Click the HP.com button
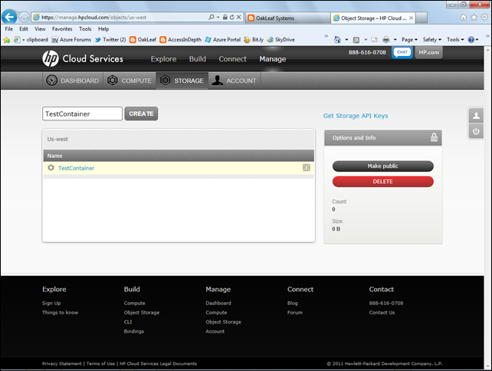Screen dimensions: 492x371 tap(429, 52)
